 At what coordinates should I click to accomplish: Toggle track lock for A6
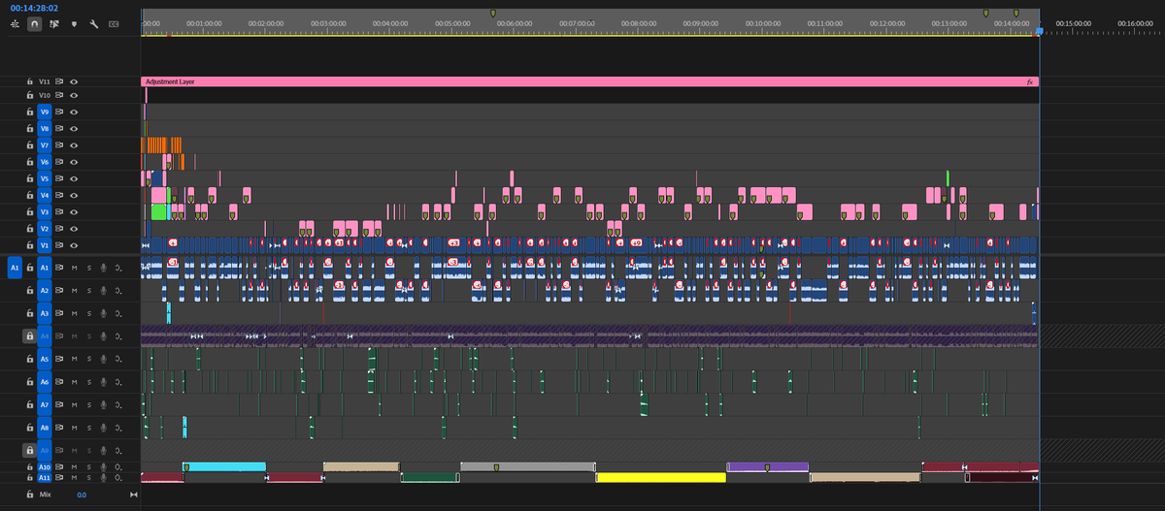pyautogui.click(x=30, y=382)
